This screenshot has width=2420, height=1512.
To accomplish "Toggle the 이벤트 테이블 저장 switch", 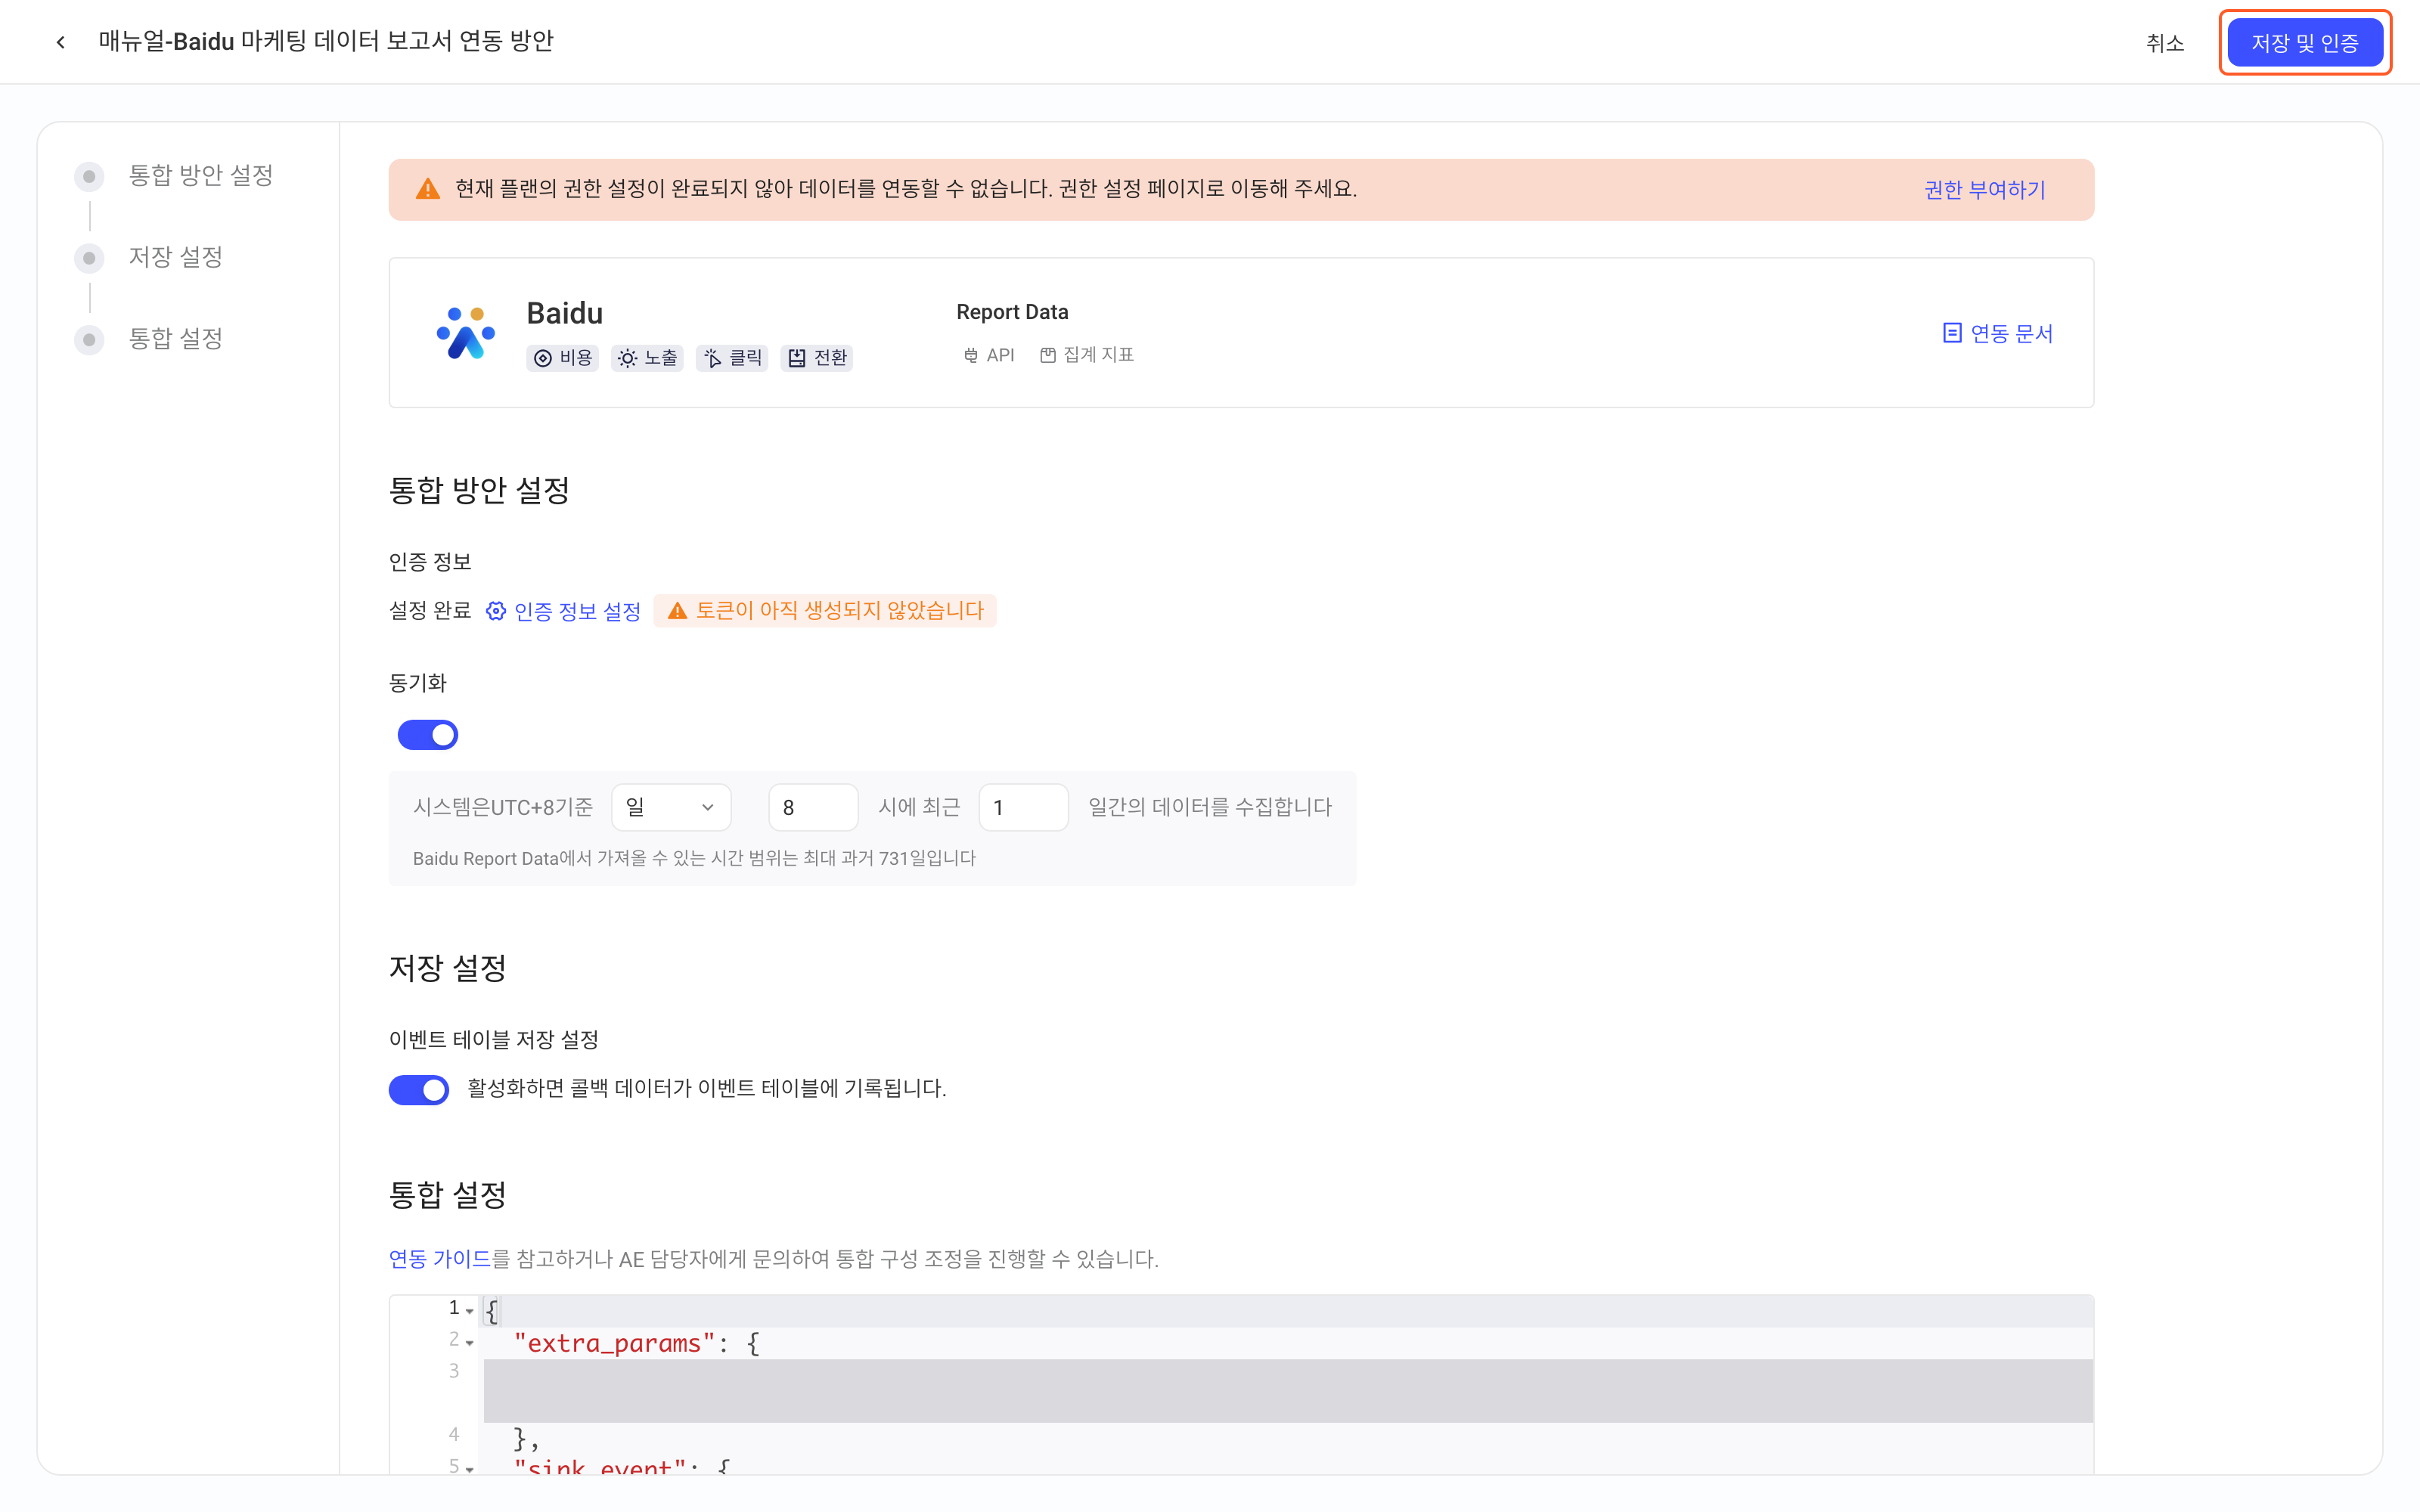I will coord(419,1089).
